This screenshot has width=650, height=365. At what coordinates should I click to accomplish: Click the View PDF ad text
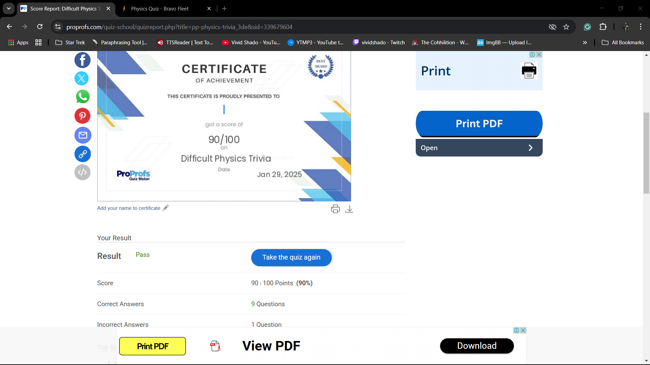[x=271, y=346]
